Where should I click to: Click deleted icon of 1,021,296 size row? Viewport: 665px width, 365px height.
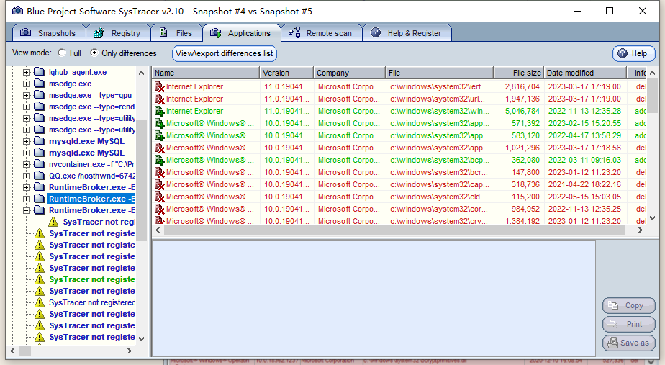click(x=160, y=148)
